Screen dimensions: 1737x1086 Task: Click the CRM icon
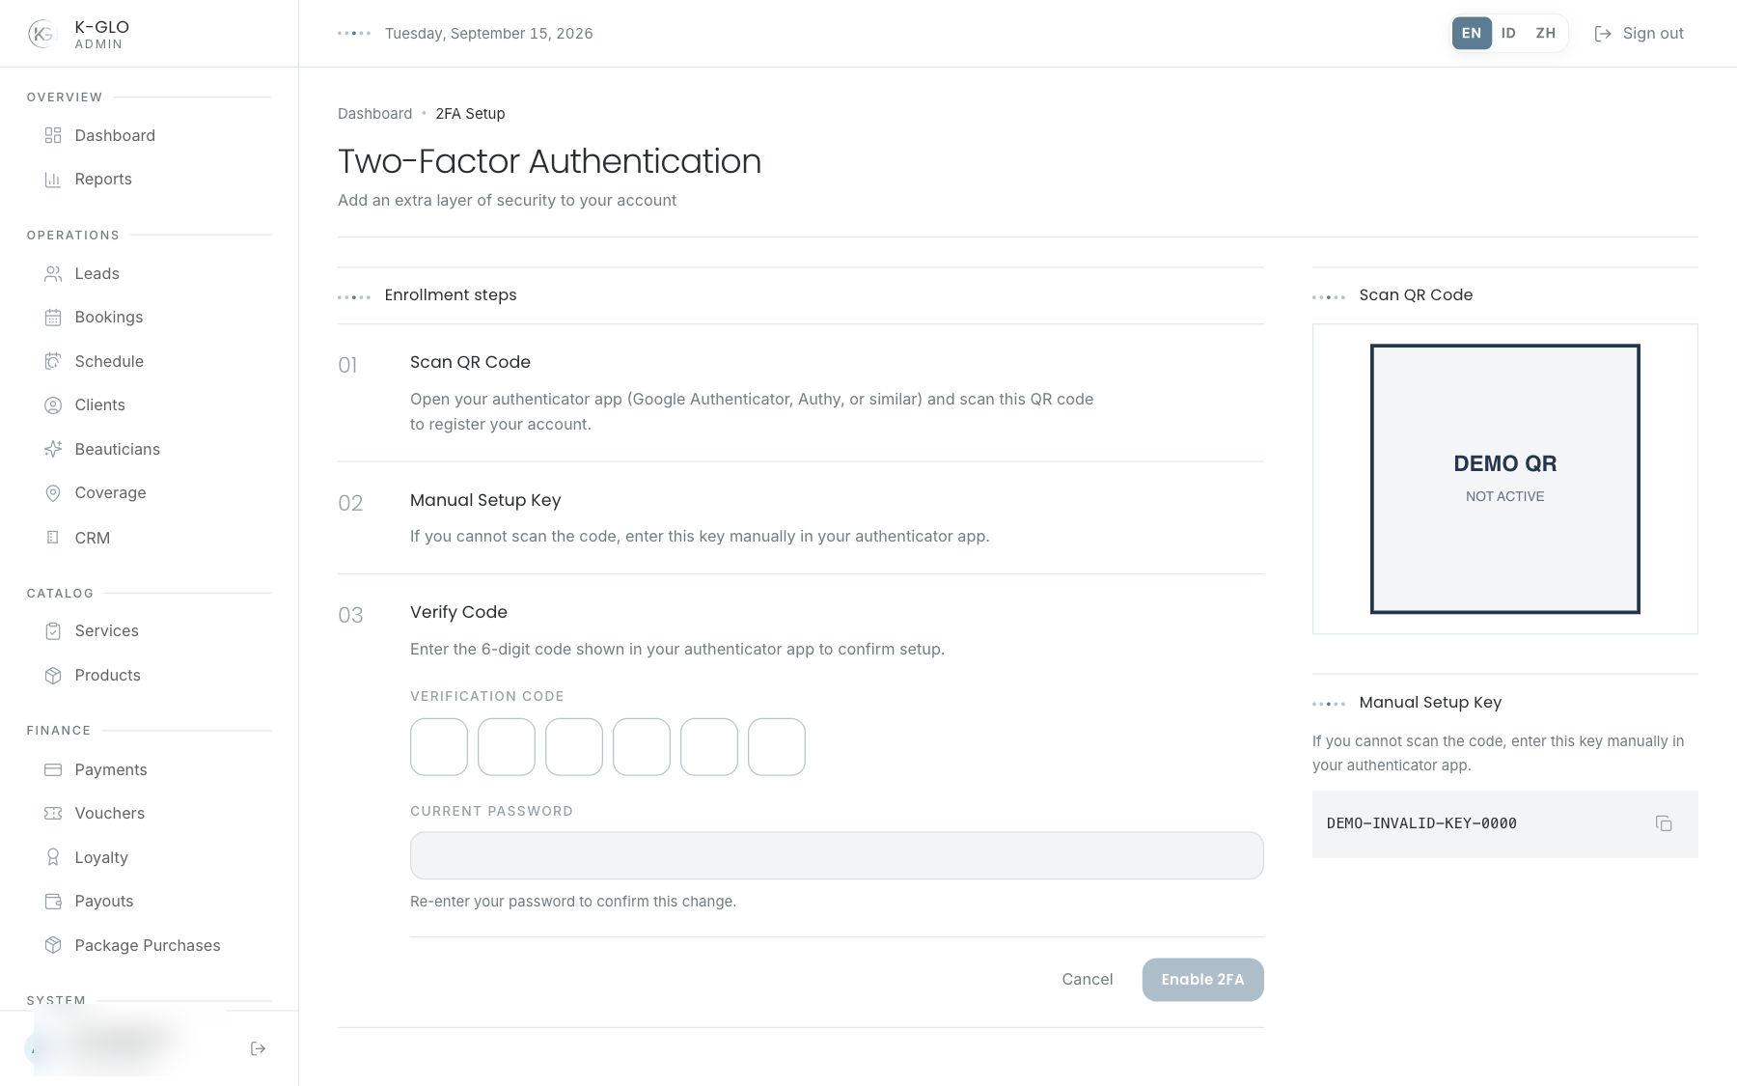pos(53,538)
